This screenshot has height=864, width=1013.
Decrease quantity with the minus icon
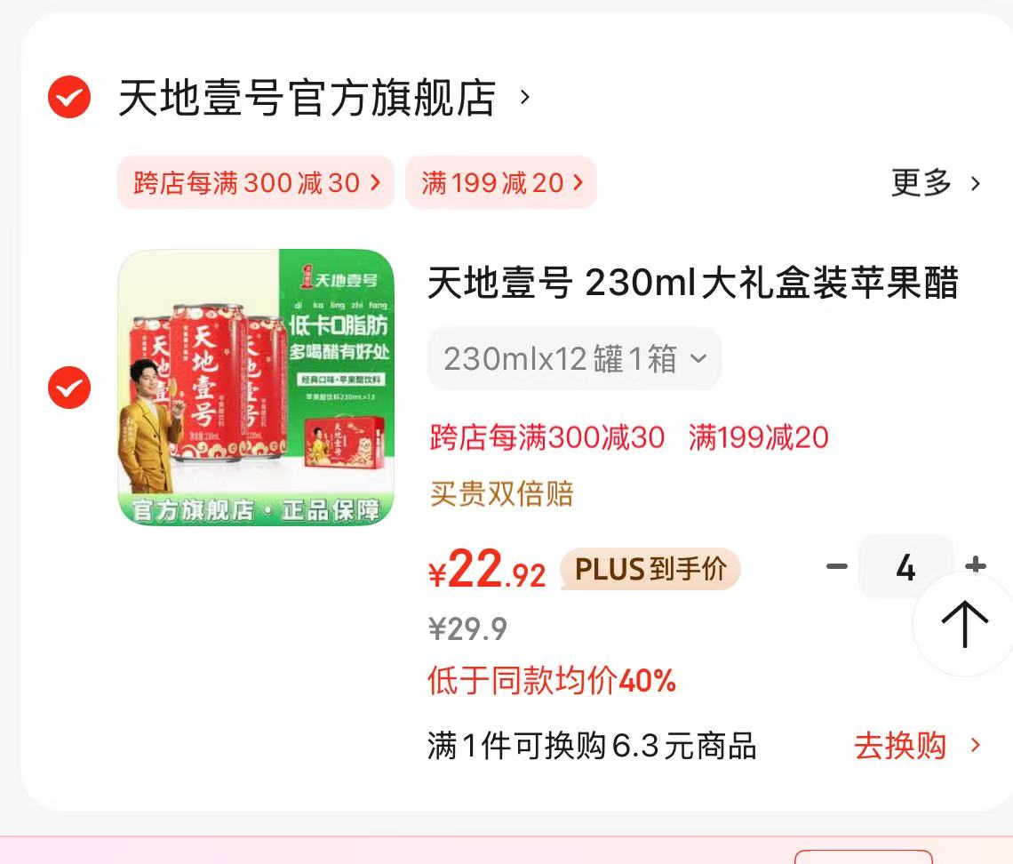(837, 567)
